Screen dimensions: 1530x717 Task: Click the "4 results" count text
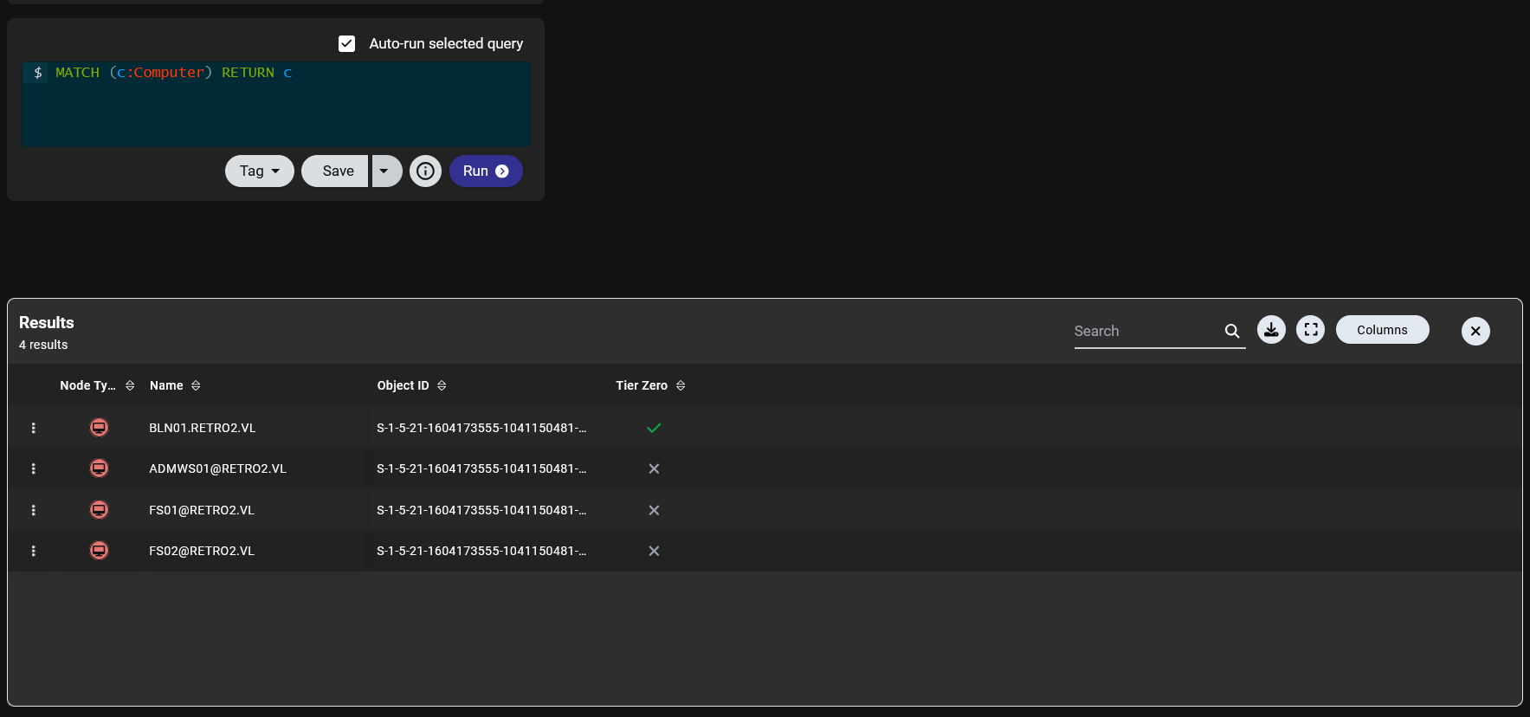point(43,345)
